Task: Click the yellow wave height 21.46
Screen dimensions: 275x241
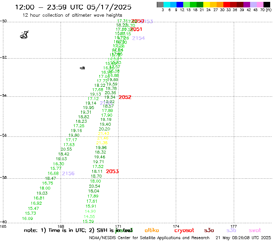Action: coord(103,138)
